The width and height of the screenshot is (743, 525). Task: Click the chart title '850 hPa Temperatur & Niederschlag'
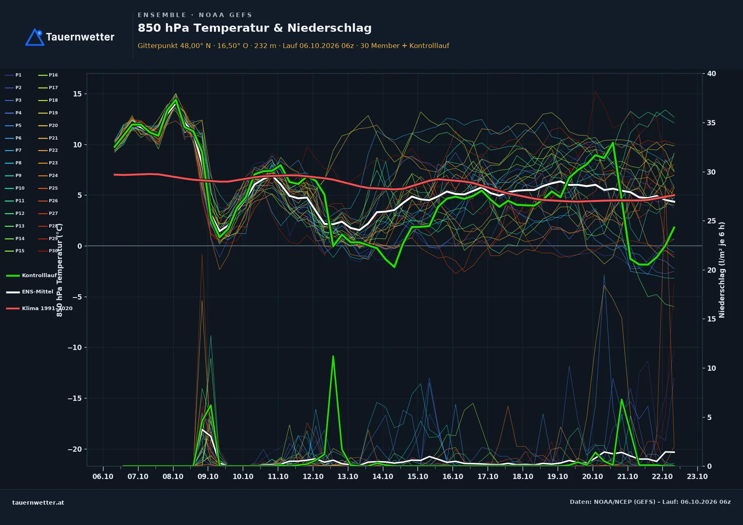tap(255, 28)
